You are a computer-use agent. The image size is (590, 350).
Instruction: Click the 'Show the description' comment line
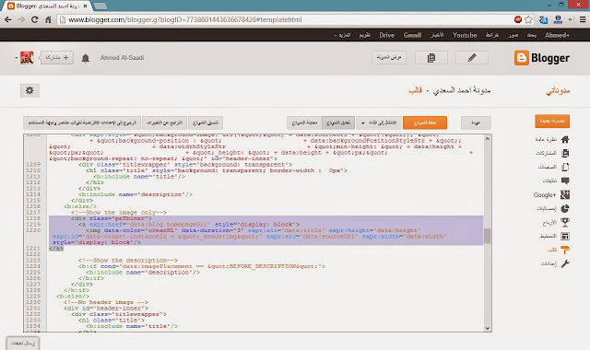128,260
